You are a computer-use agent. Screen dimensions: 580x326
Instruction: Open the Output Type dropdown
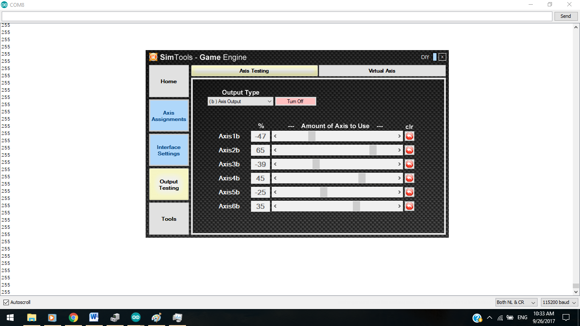coord(240,101)
